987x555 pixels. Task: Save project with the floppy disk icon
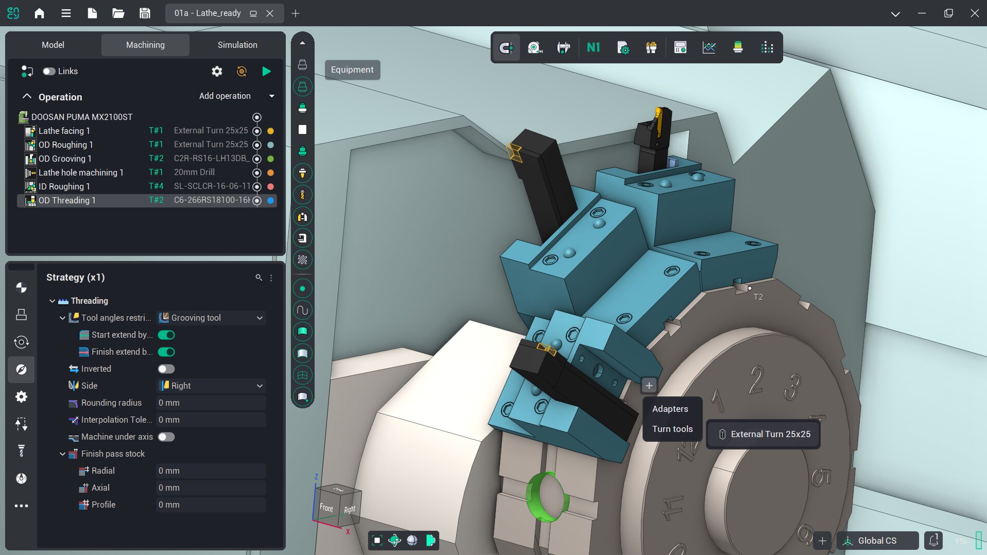pyautogui.click(x=145, y=13)
